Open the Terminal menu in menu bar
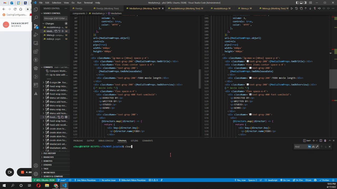Image resolution: width=337 pixels, height=189 pixels. [x=88, y=3]
